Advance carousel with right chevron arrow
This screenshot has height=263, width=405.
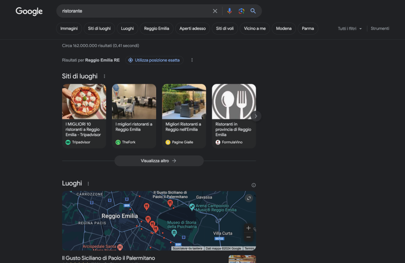pos(256,116)
